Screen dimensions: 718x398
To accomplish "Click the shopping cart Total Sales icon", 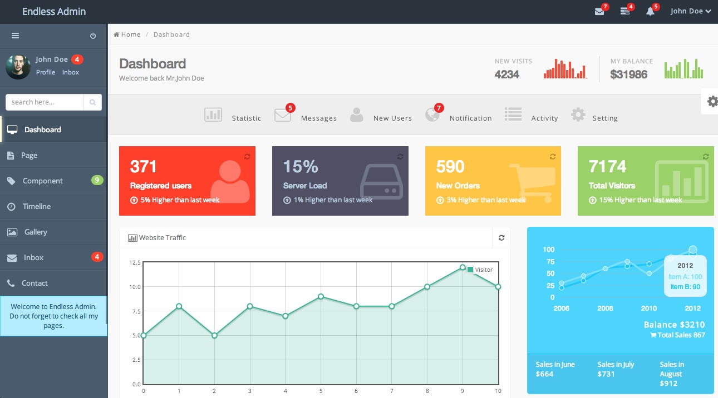I will click(x=653, y=335).
